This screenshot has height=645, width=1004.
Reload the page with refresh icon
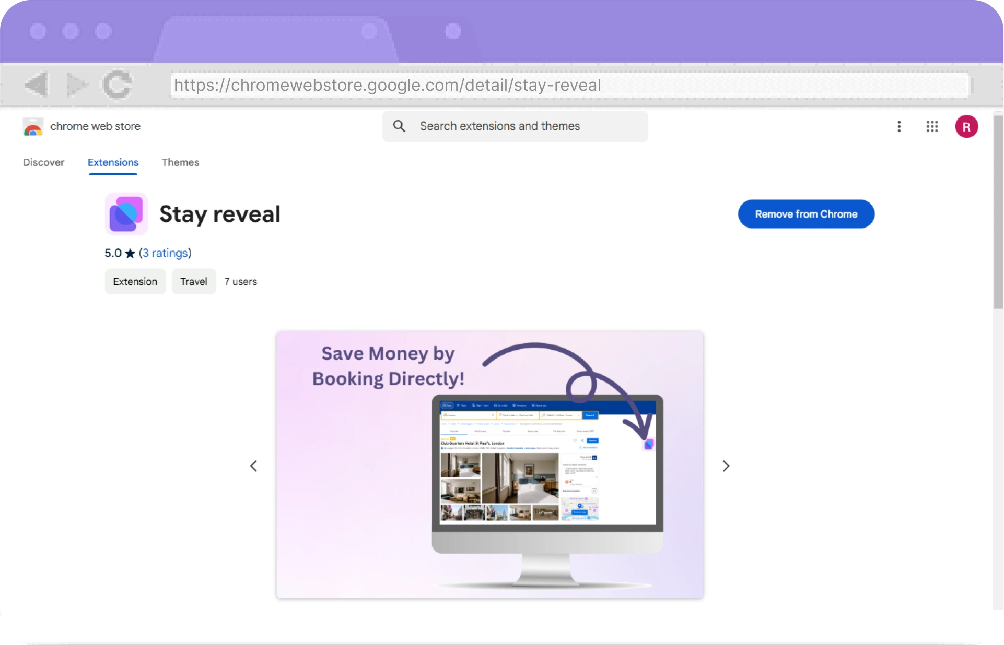[x=118, y=85]
